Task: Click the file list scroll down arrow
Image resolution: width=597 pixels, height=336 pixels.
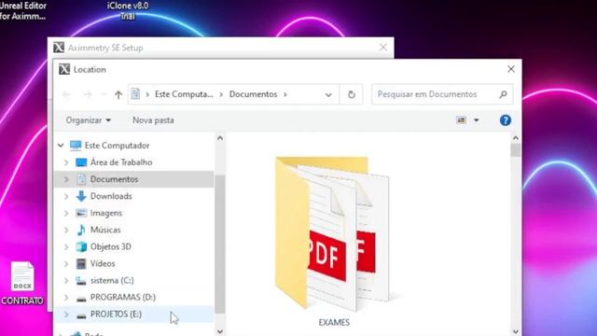Action: tap(516, 331)
